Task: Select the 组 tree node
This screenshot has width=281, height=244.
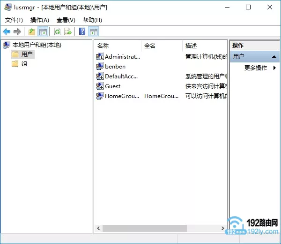Action: [x=24, y=64]
